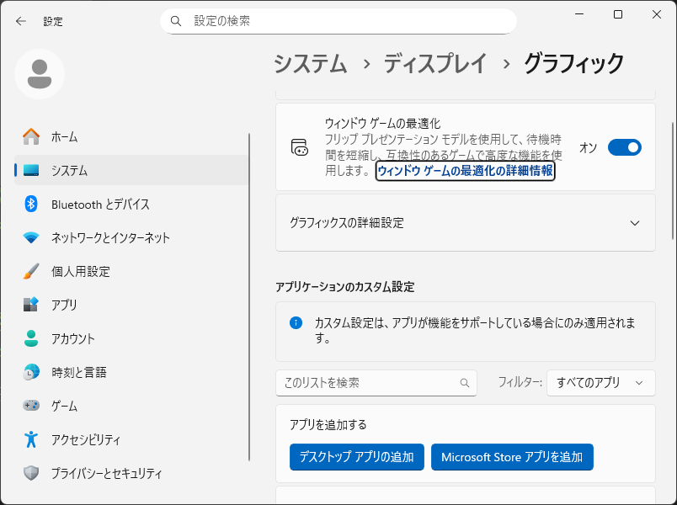677x505 pixels.
Task: Click Microsoft Store アプリを追加 button
Action: click(512, 457)
